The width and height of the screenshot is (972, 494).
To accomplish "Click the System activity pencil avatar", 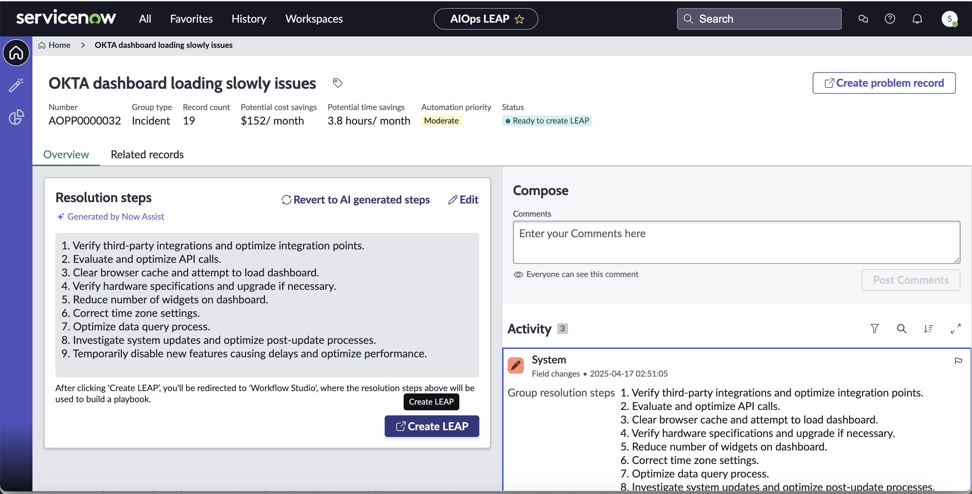I will click(x=515, y=365).
